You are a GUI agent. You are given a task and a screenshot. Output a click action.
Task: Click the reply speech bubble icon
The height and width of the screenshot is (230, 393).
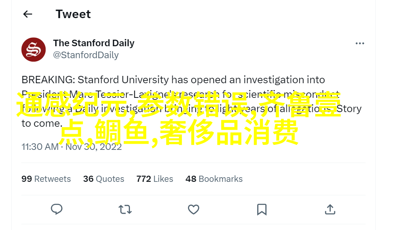[56, 209]
